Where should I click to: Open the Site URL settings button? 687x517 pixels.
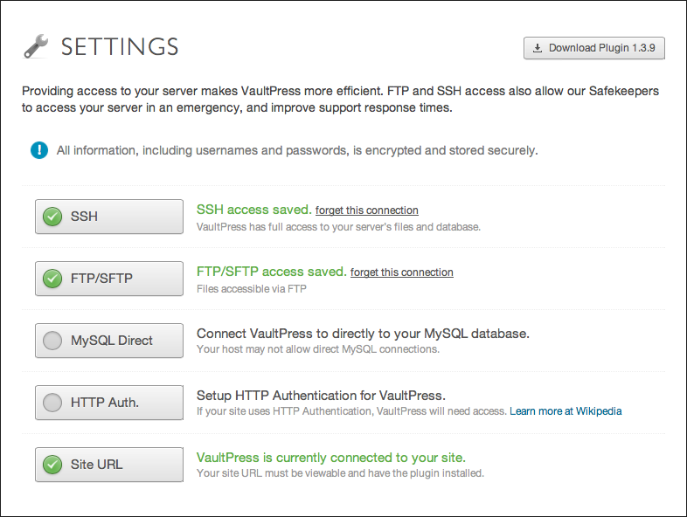point(109,465)
